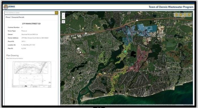
Task: Click the 'Owner Address:' label
Action: point(13,38)
